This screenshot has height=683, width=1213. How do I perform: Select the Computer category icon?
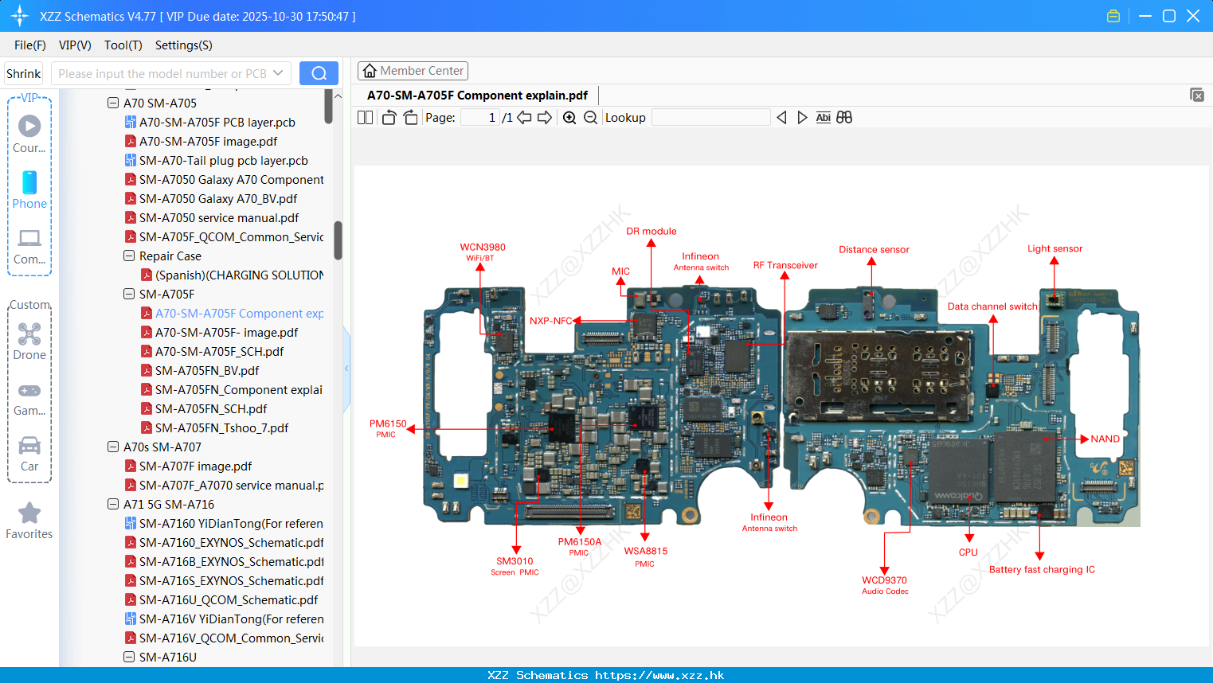[29, 237]
